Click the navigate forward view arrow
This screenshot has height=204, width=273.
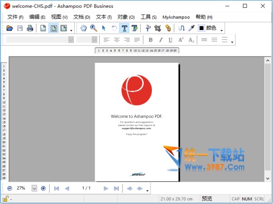140,189
